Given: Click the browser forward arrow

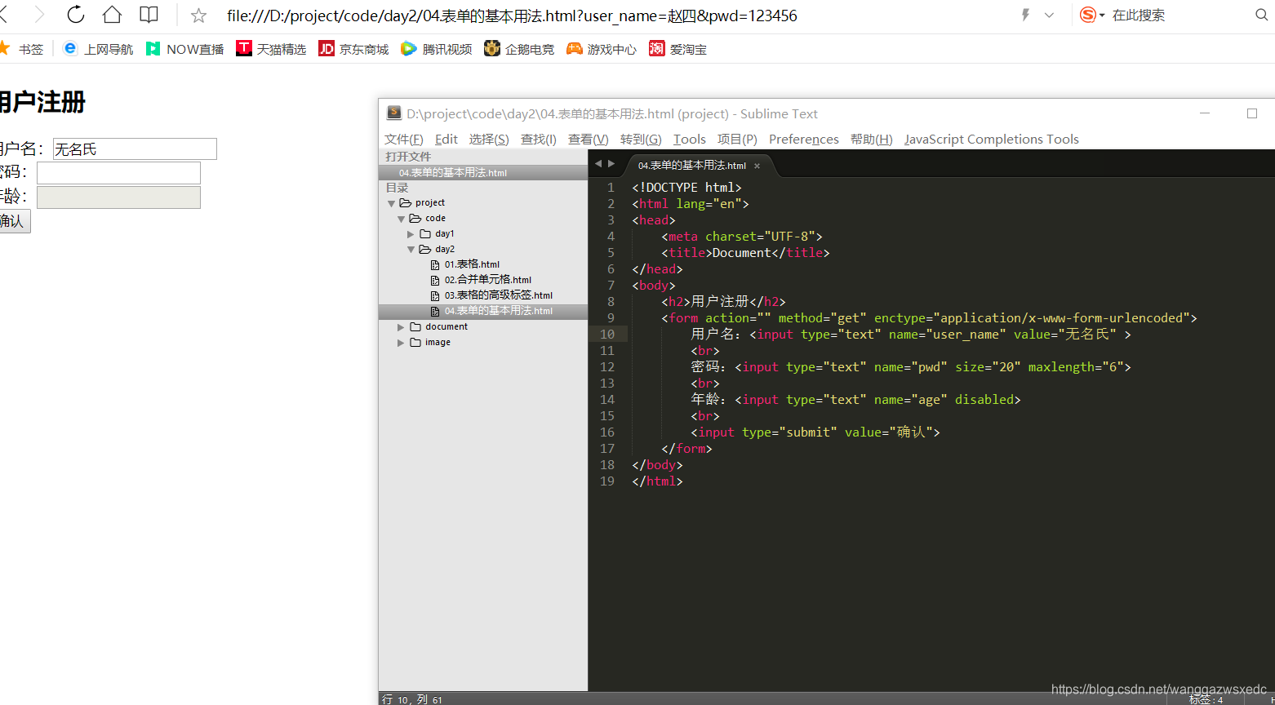Looking at the screenshot, I should 39,15.
